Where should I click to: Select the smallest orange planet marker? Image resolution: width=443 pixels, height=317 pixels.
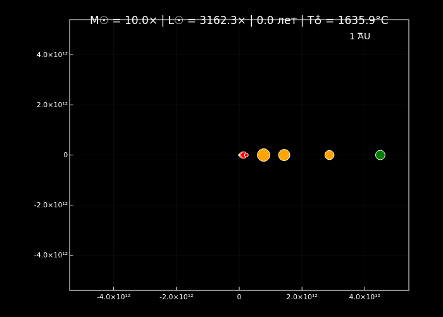pyautogui.click(x=329, y=155)
